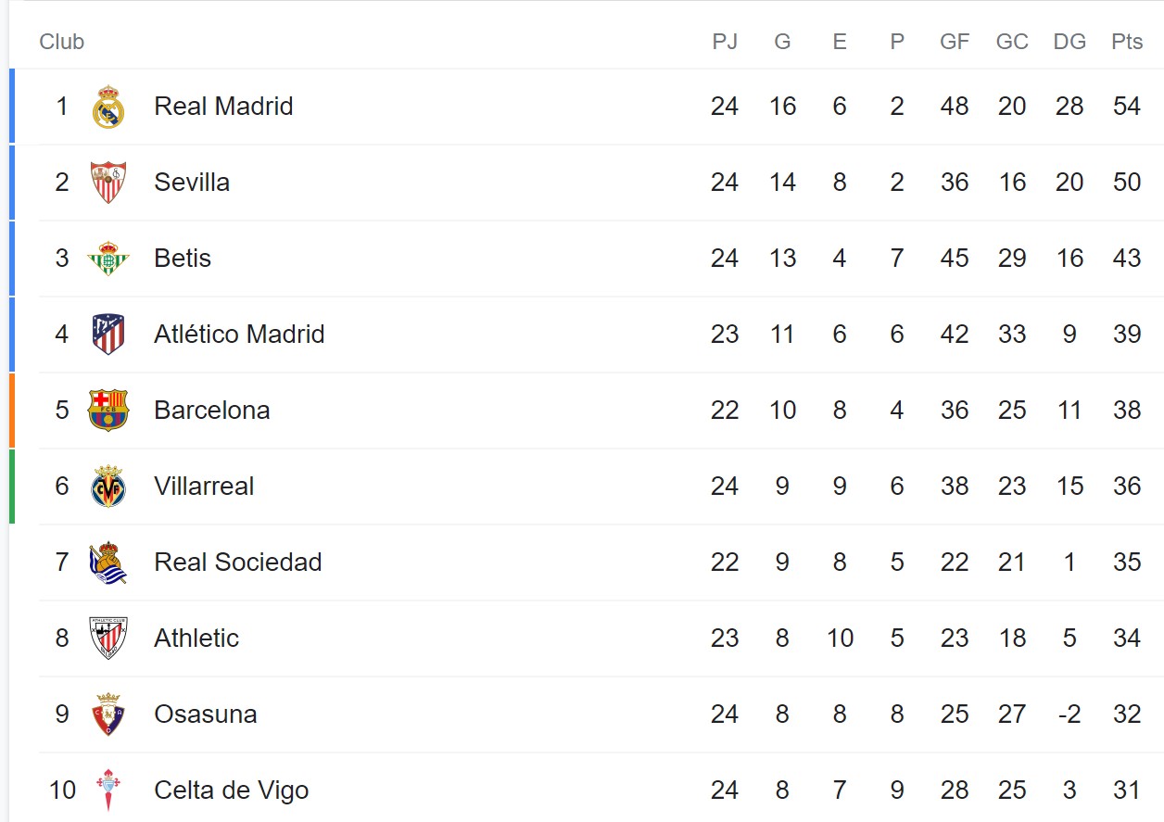Click the Betis club crest
1164x822 pixels.
(x=108, y=259)
